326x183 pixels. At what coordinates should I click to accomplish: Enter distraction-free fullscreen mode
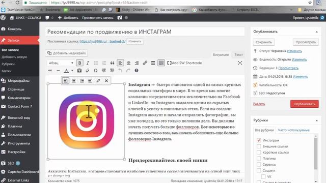240,63
